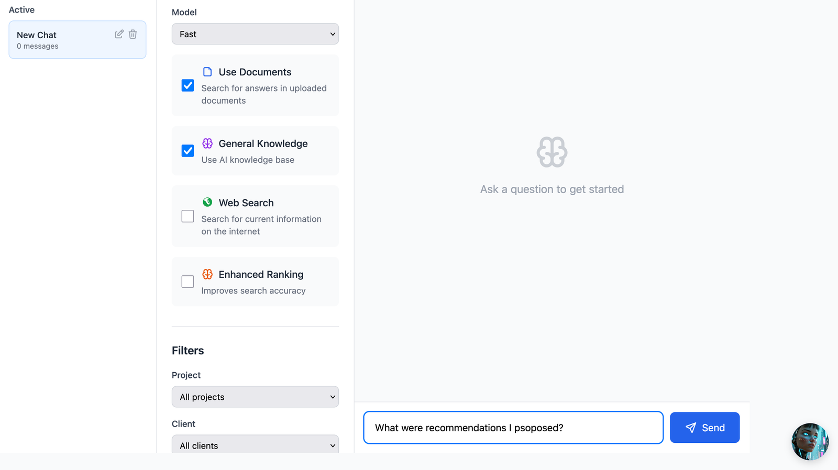Screen dimensions: 838x470
Task: Send the question with the Send button
Action: pos(704,428)
